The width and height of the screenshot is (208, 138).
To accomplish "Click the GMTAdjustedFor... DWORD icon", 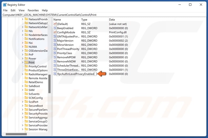I will tap(55, 37).
